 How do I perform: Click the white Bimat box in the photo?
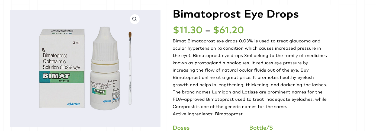62,69
